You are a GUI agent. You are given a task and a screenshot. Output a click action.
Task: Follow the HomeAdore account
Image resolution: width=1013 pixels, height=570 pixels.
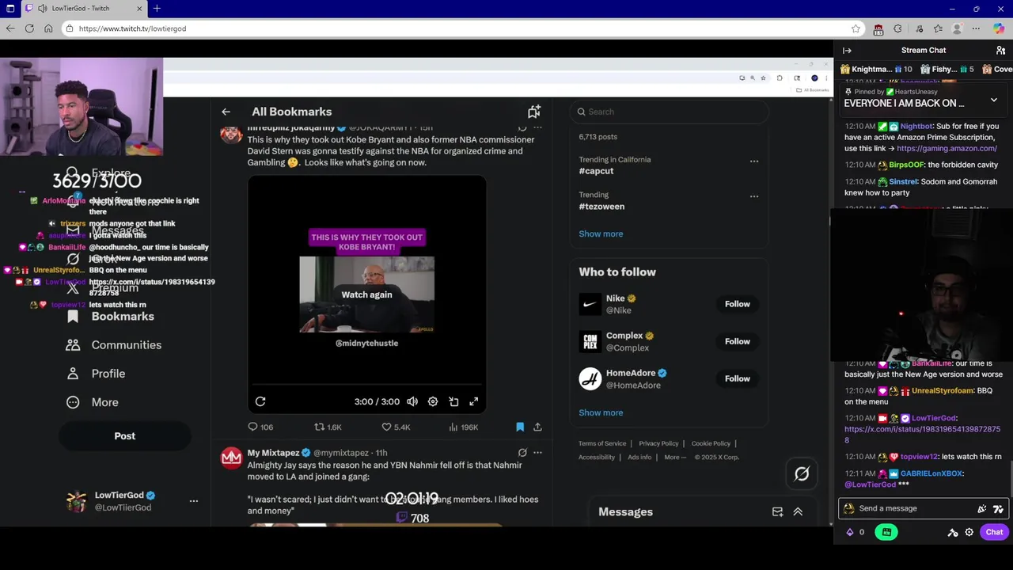pos(737,378)
